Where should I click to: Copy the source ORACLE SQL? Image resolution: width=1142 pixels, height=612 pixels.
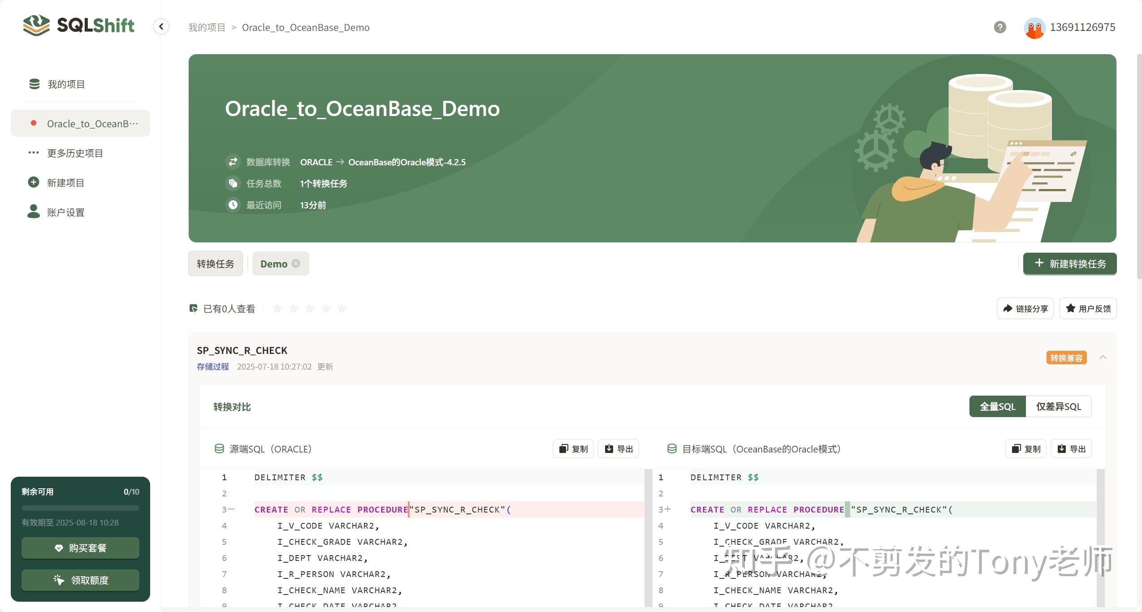572,448
